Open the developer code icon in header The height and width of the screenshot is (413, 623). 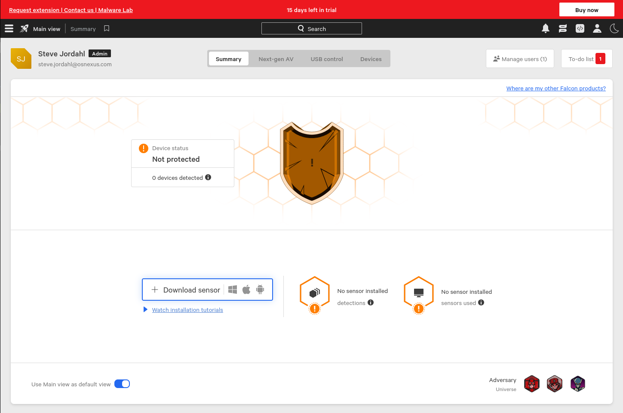[x=580, y=28]
